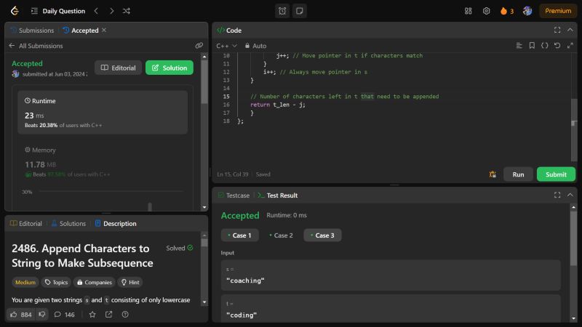Click code line 16 return statement
This screenshot has height=327, width=582.
[278, 105]
